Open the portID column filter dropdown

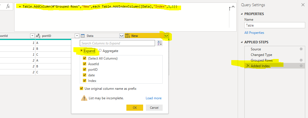point(77,36)
